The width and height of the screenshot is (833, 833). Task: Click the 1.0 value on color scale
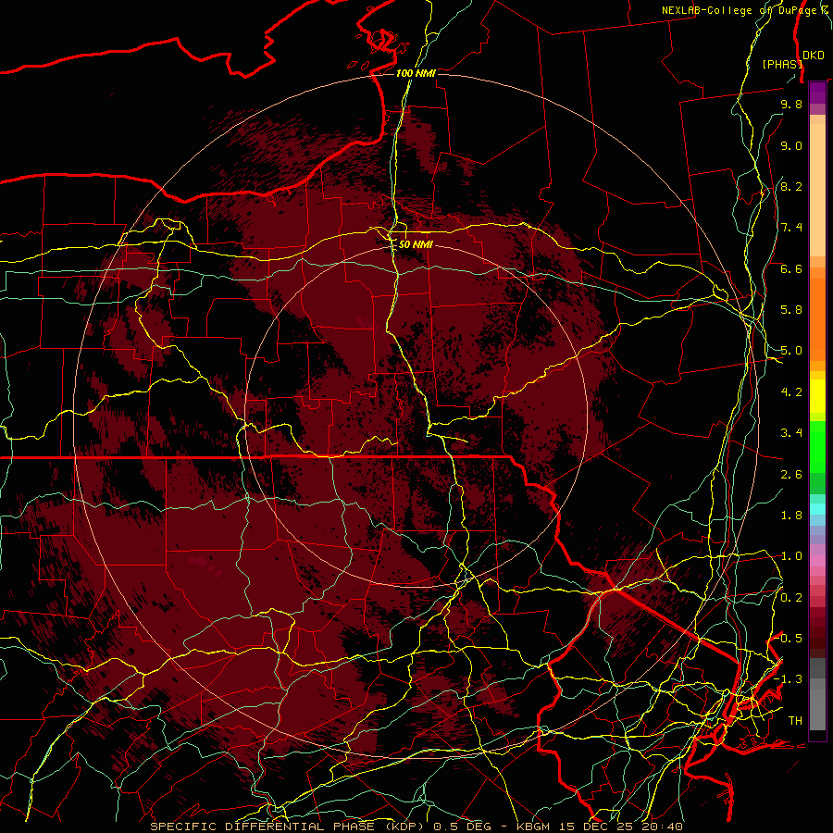791,556
